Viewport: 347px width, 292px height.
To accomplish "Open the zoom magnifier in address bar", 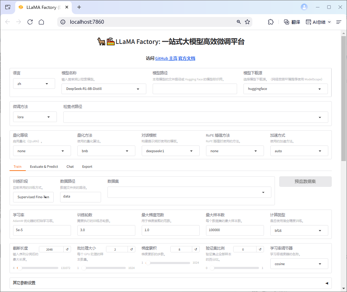I will tap(239, 22).
